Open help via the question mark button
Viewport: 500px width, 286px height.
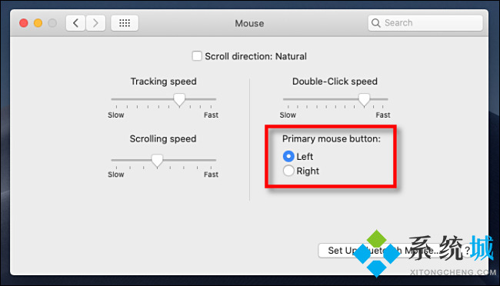coord(467,251)
